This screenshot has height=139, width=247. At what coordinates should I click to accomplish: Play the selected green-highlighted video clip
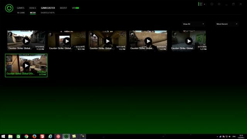[x=26, y=65]
